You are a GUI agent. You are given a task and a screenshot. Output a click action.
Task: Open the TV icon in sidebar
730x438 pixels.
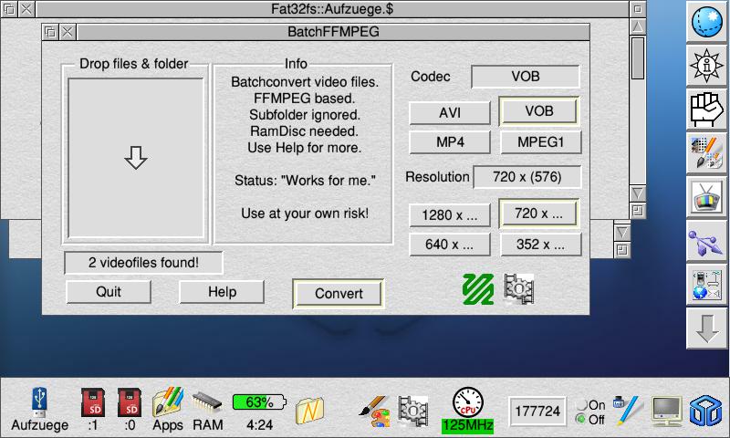[707, 197]
